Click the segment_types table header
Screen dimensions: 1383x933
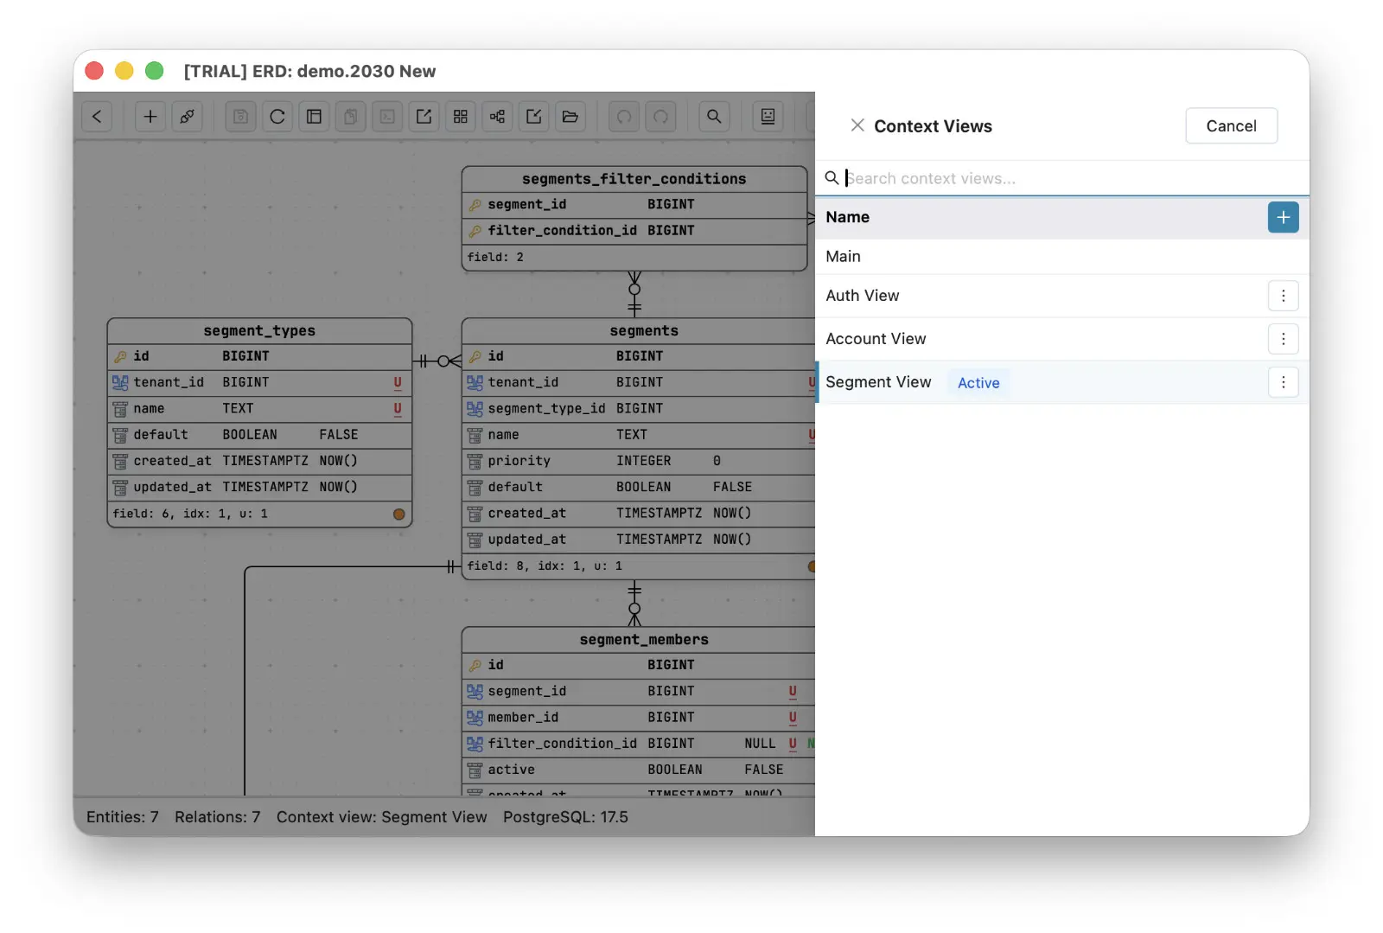(x=259, y=331)
